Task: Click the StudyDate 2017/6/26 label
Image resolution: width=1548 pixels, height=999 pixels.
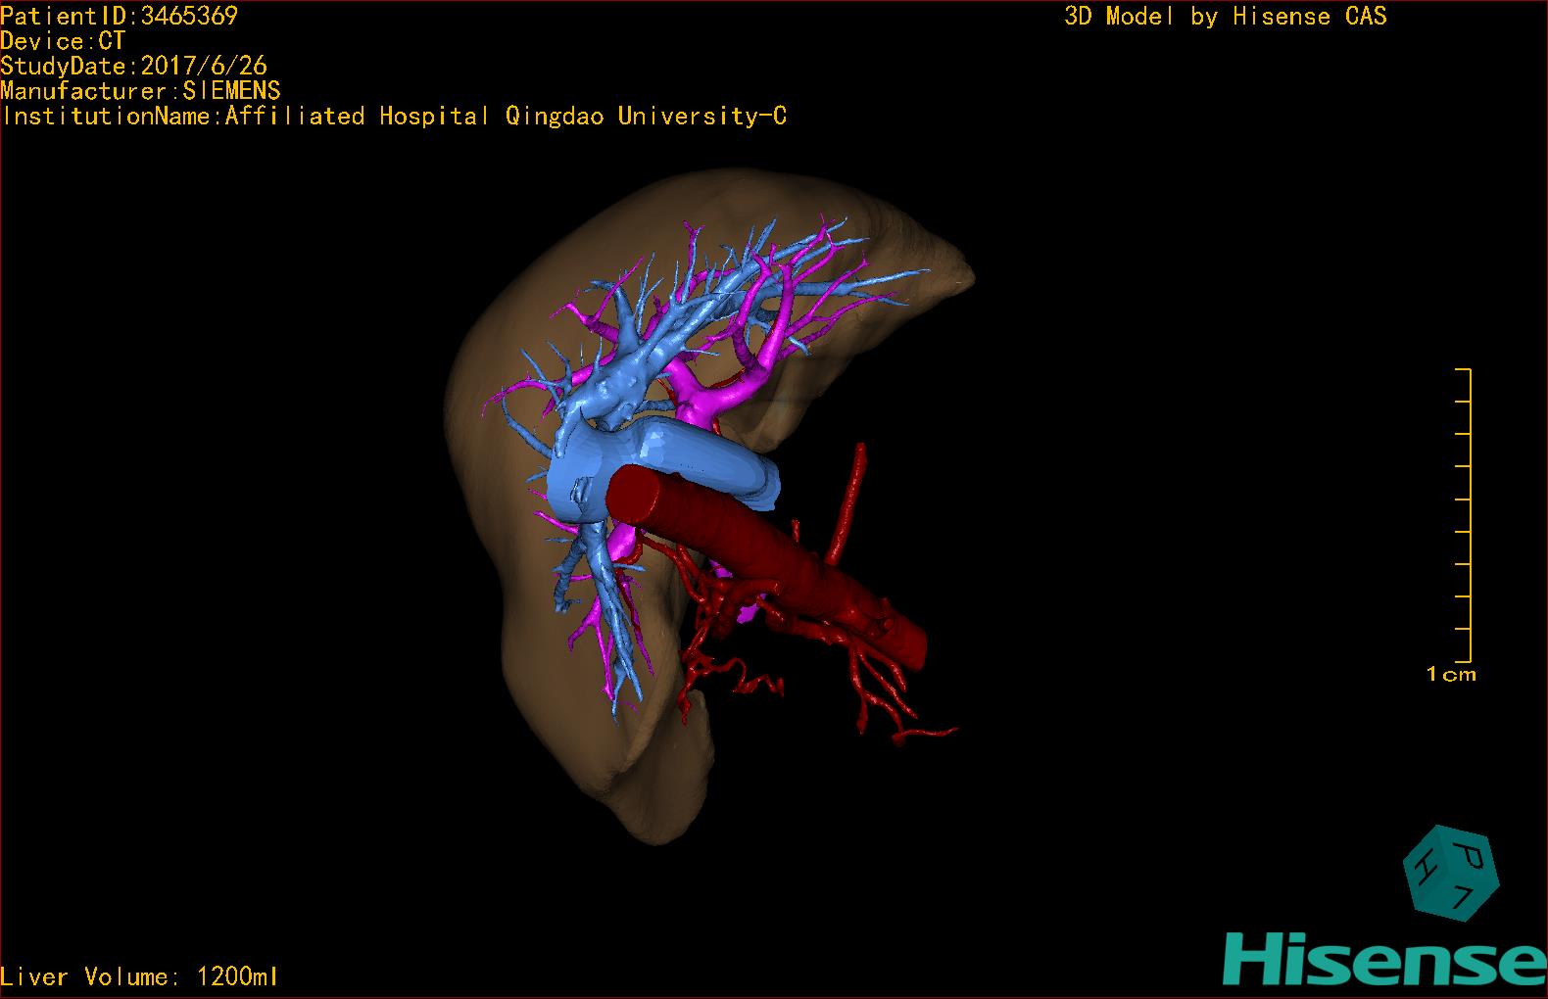Action: coord(133,67)
